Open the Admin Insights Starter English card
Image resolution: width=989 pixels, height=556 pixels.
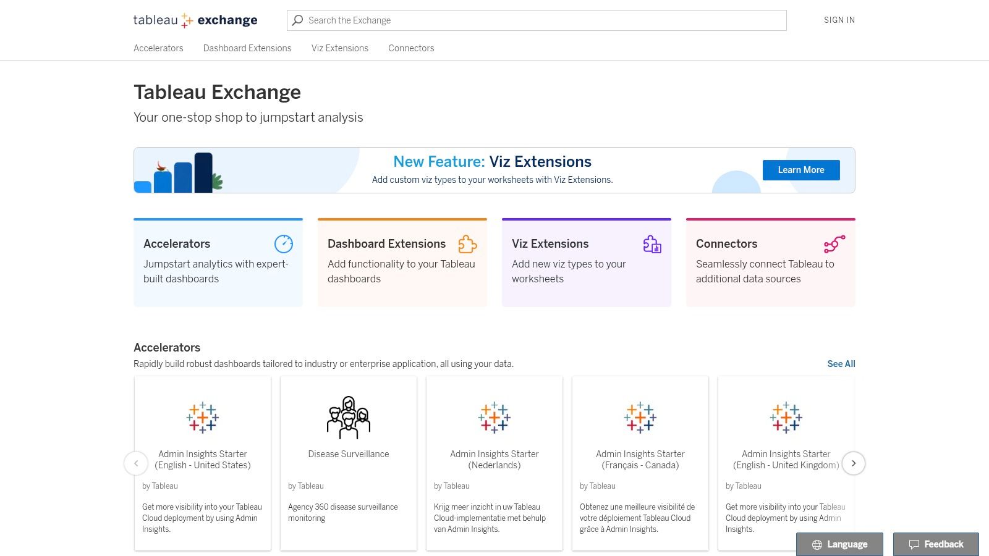203,460
